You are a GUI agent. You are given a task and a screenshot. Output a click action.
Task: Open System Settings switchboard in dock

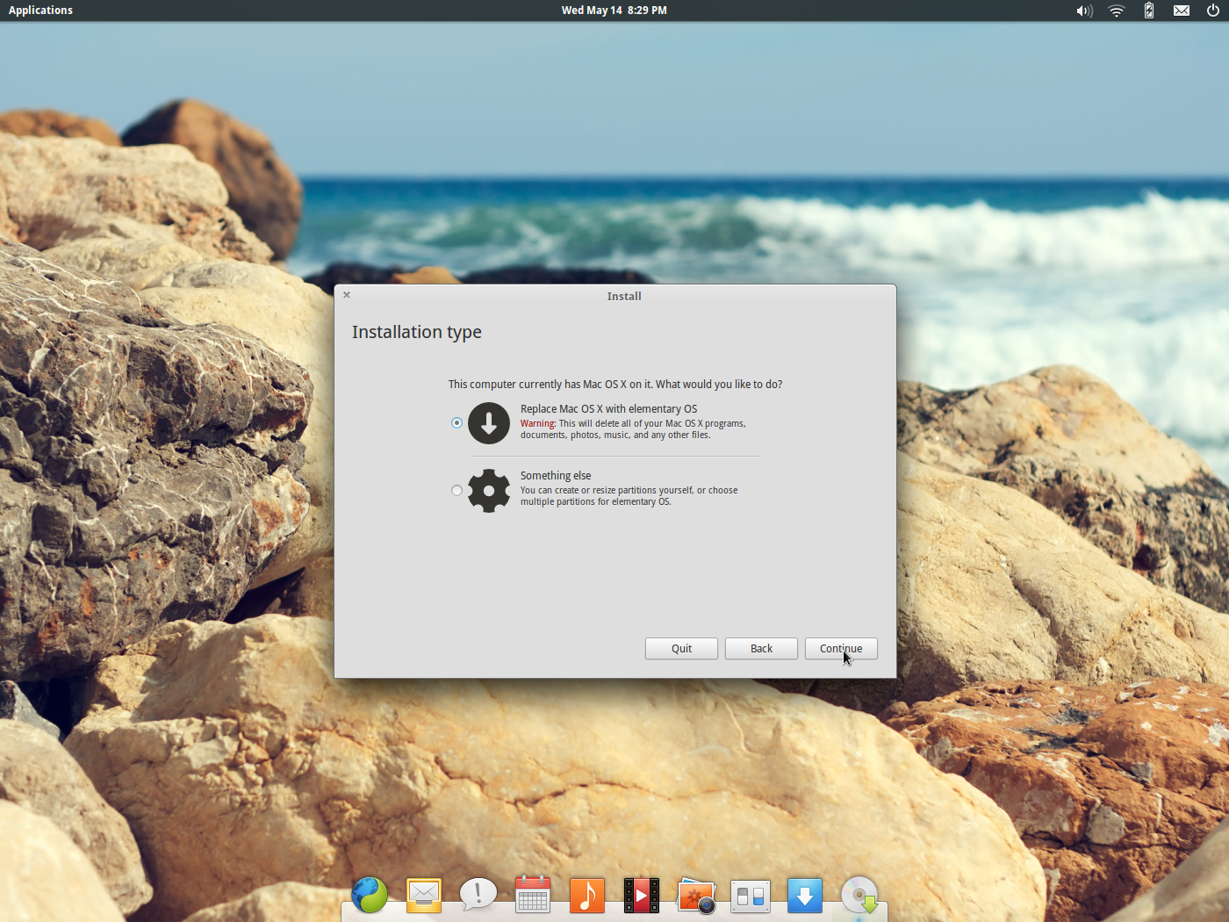pyautogui.click(x=751, y=897)
